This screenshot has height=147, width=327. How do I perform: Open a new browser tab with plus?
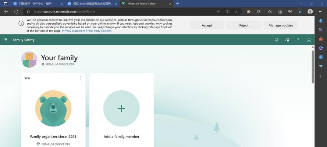177,4
